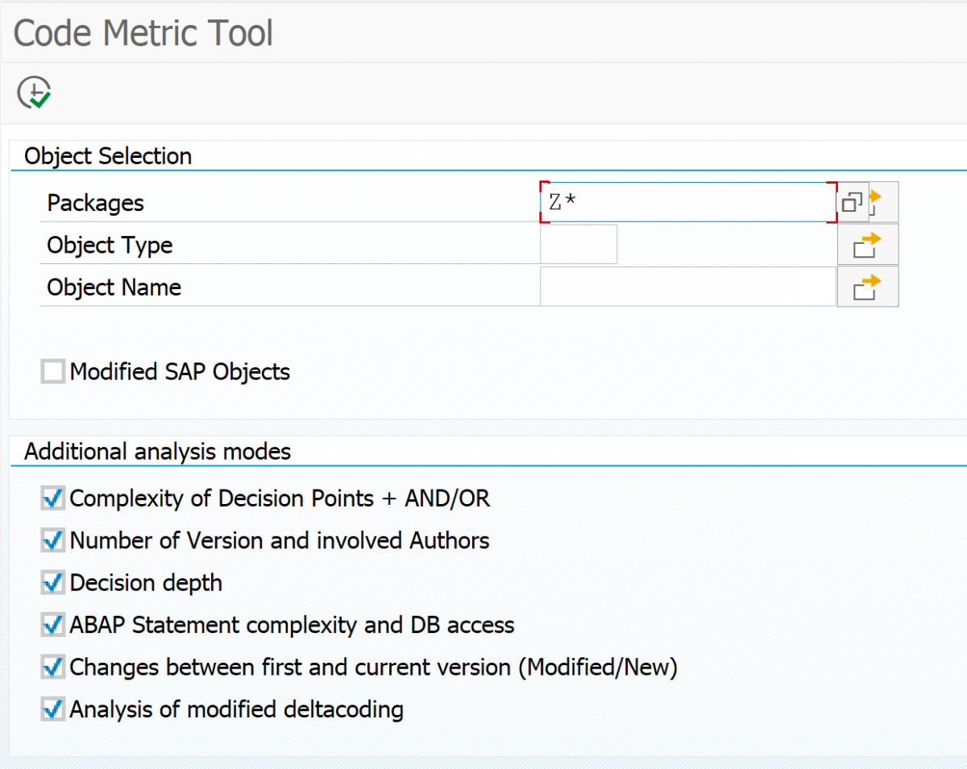Image resolution: width=967 pixels, height=769 pixels.
Task: Uncheck Number of Version and involved Authors
Action: click(52, 540)
